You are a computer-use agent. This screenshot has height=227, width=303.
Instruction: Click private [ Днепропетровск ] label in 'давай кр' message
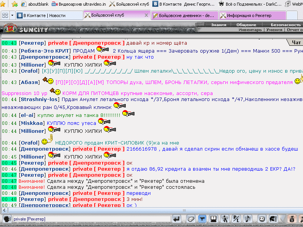(x=86, y=43)
